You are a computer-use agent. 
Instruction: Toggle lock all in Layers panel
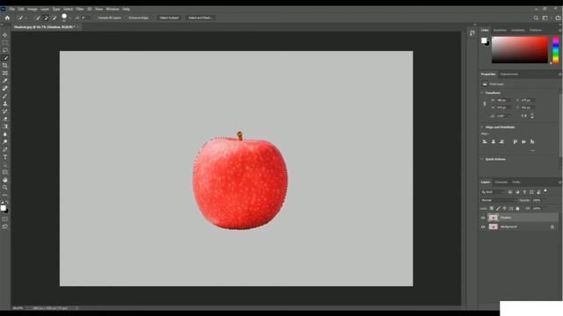[x=517, y=208]
